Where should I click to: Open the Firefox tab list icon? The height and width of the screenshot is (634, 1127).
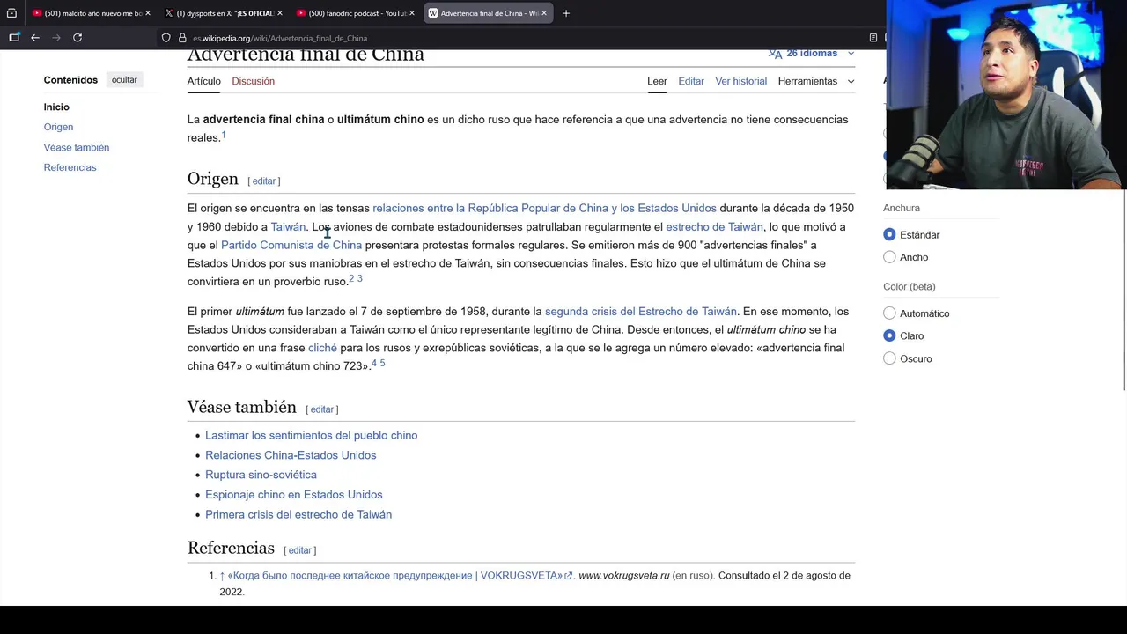point(11,13)
